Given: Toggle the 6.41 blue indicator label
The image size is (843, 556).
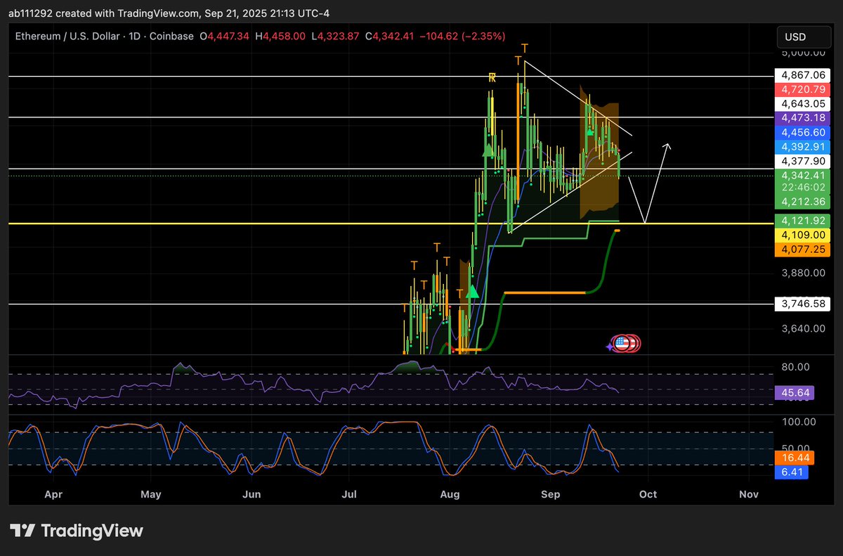Looking at the screenshot, I should point(792,472).
